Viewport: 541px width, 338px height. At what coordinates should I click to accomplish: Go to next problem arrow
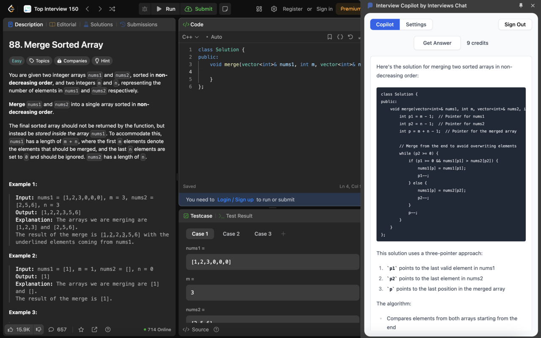pyautogui.click(x=100, y=9)
